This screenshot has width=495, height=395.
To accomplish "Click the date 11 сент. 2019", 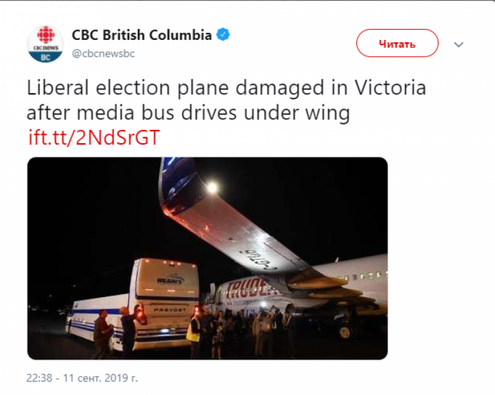I will [100, 378].
